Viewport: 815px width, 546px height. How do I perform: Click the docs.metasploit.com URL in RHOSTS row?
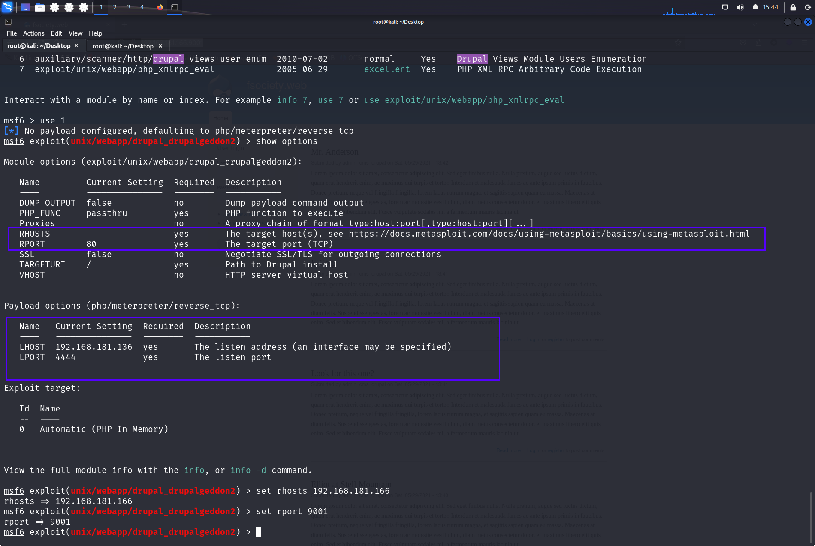549,234
